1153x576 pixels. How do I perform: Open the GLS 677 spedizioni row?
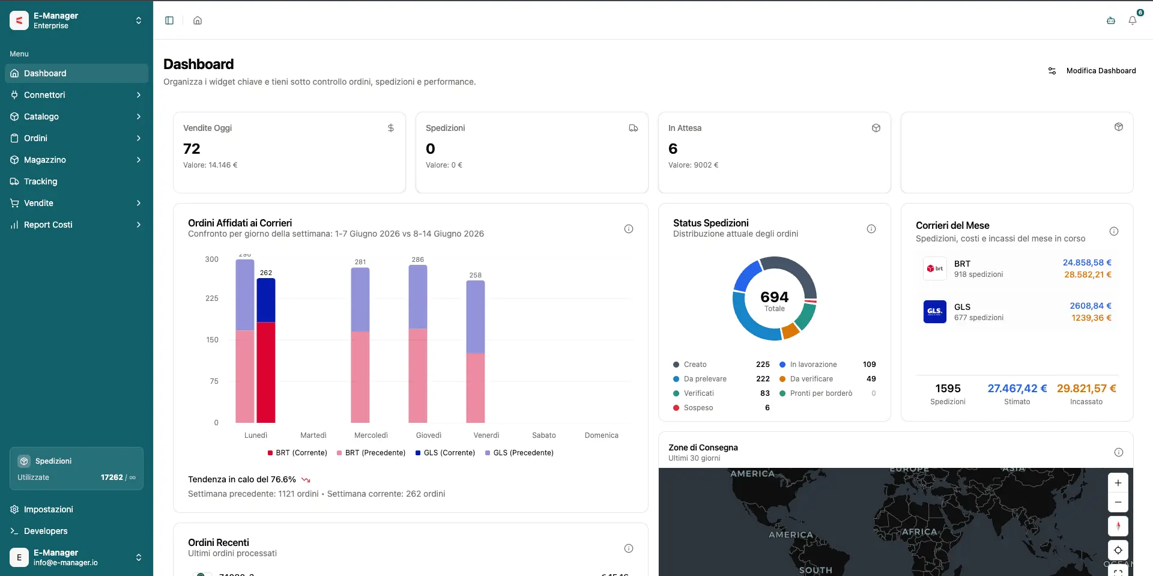tap(1017, 312)
